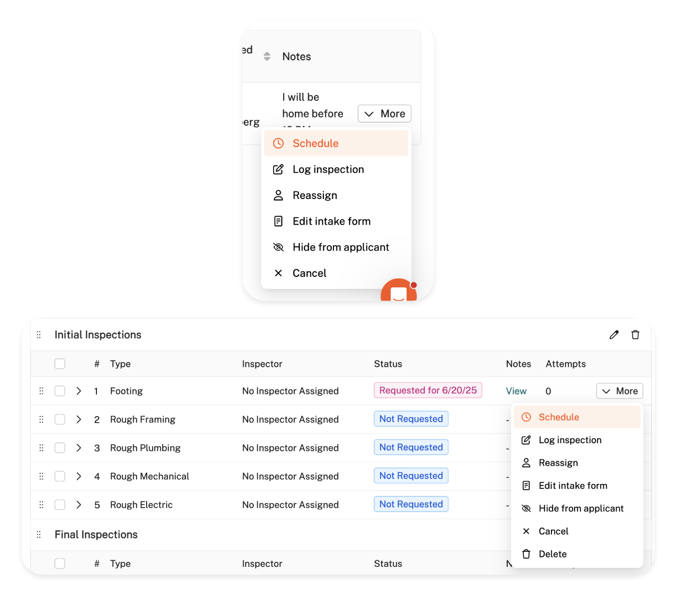The height and width of the screenshot is (599, 680).
Task: Choose Delete from the lower context menu
Action: tap(552, 554)
